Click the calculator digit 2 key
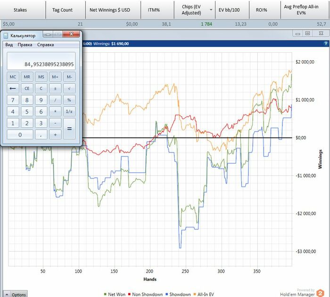The height and width of the screenshot is (297, 330). tap(27, 123)
